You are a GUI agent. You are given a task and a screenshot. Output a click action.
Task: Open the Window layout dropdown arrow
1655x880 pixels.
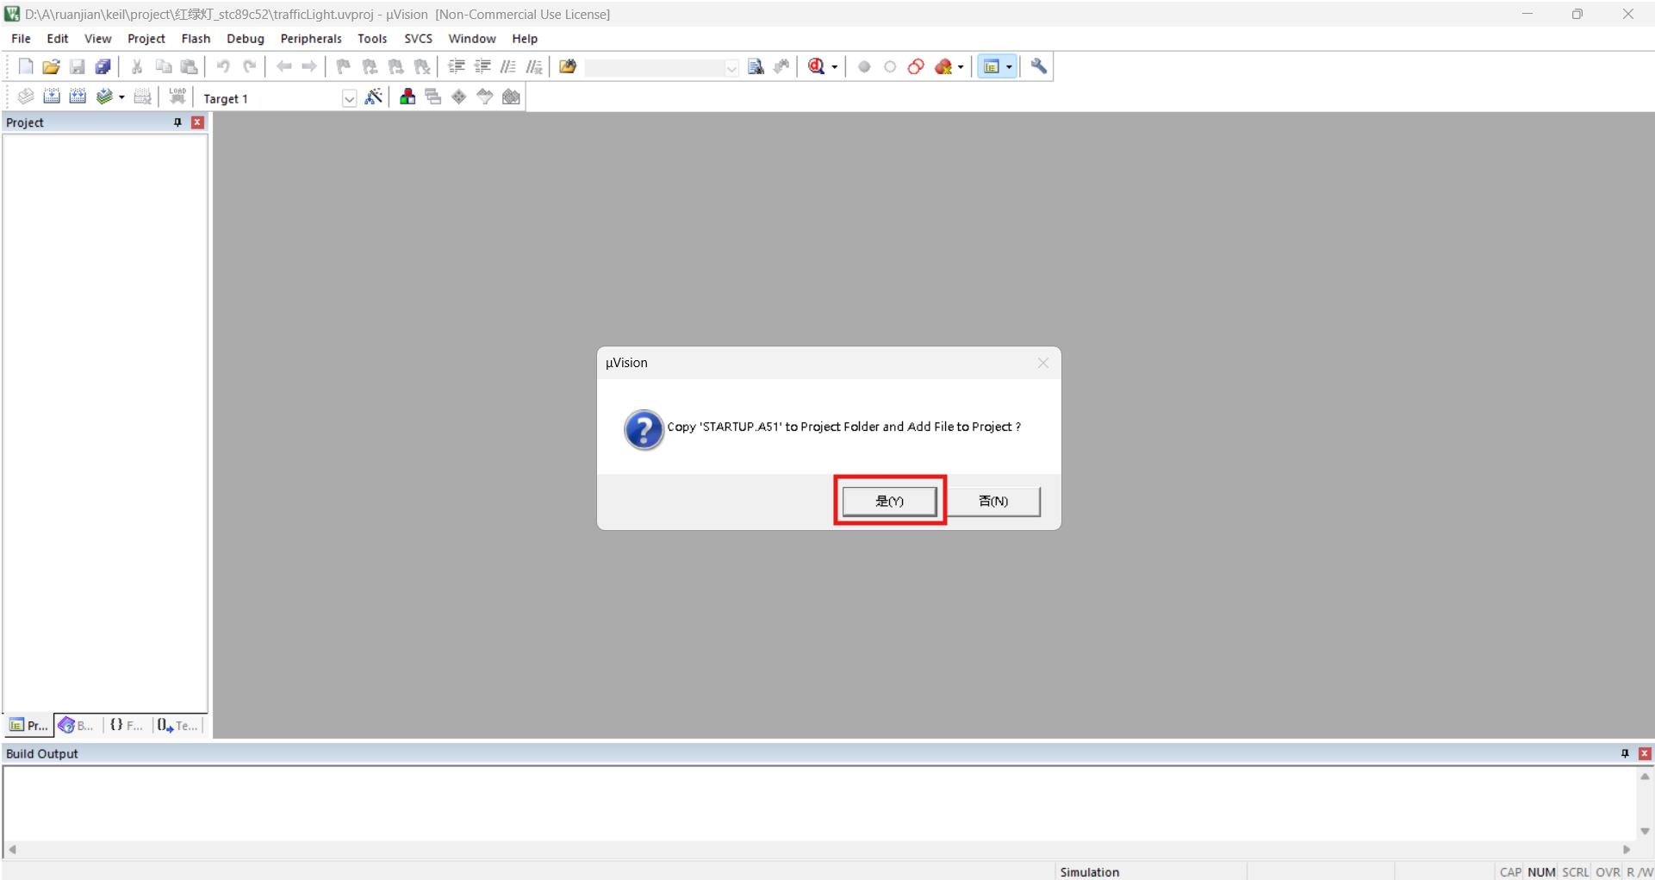click(x=1009, y=67)
